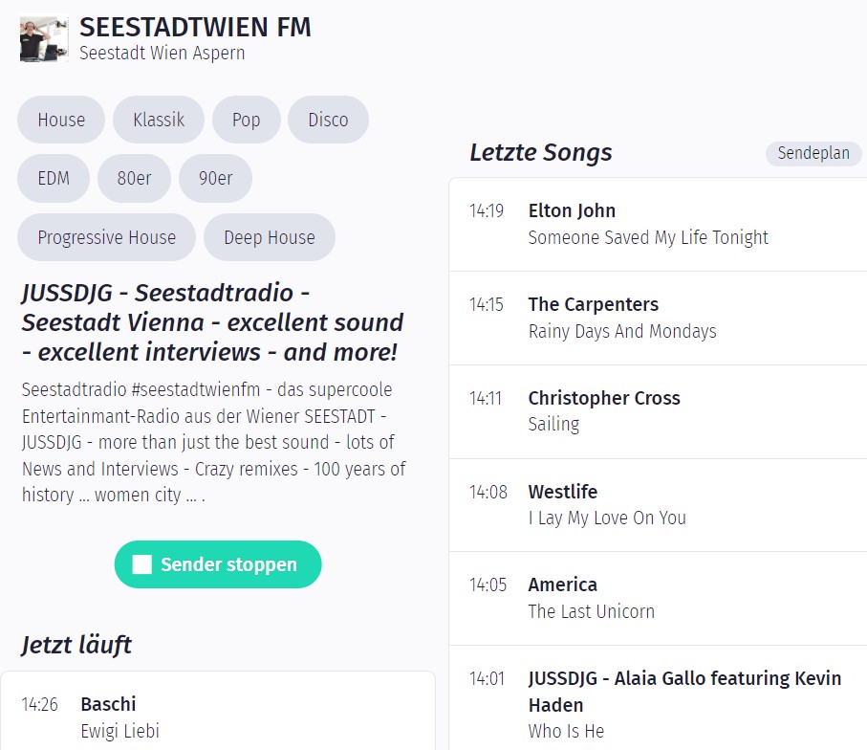Select the Klassik genre tag
The image size is (867, 750).
click(x=159, y=120)
